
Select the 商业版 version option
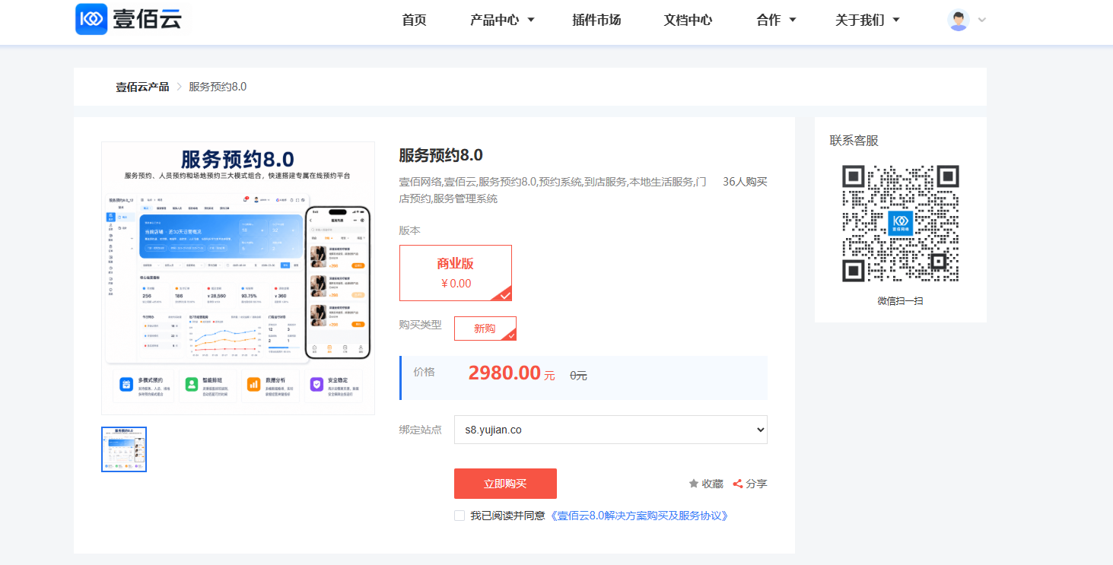(x=456, y=273)
